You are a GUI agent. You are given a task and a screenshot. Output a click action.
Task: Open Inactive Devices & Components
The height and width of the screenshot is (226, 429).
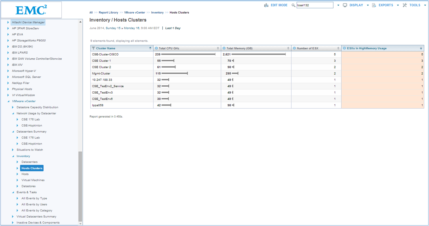(38, 223)
